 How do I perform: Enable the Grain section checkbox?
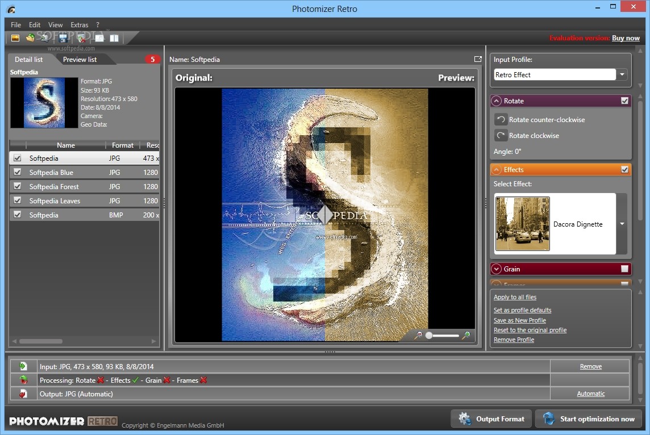(x=624, y=269)
